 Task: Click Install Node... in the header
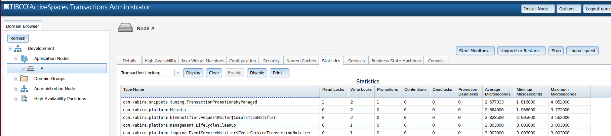pyautogui.click(x=538, y=9)
